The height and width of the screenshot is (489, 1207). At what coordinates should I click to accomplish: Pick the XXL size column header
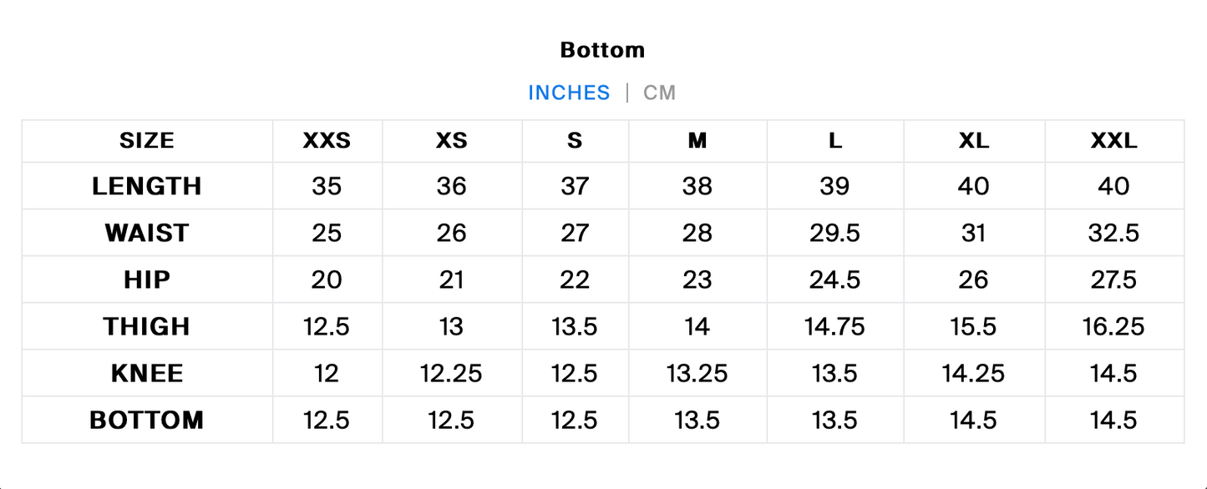click(x=1114, y=141)
